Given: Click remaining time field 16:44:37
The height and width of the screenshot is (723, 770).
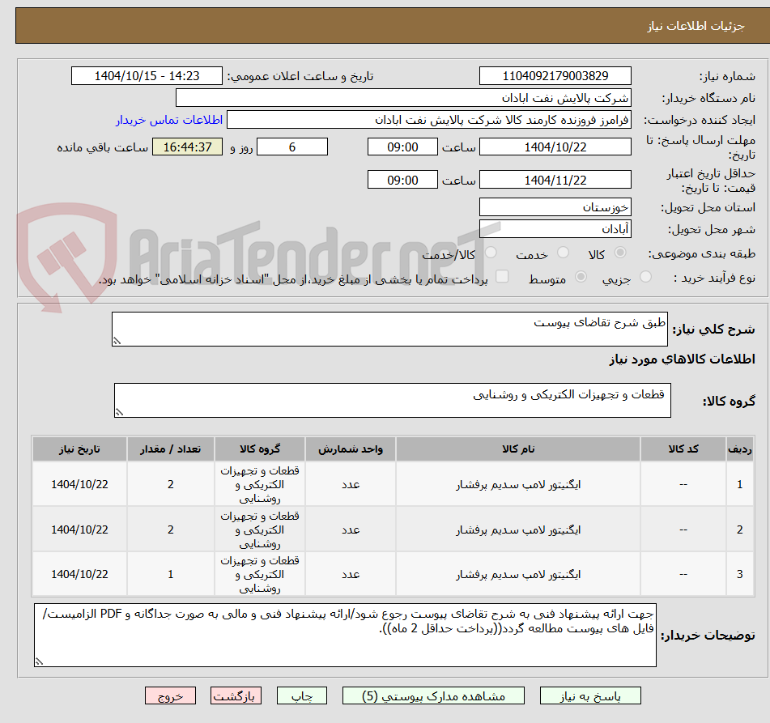Looking at the screenshot, I should tap(187, 147).
